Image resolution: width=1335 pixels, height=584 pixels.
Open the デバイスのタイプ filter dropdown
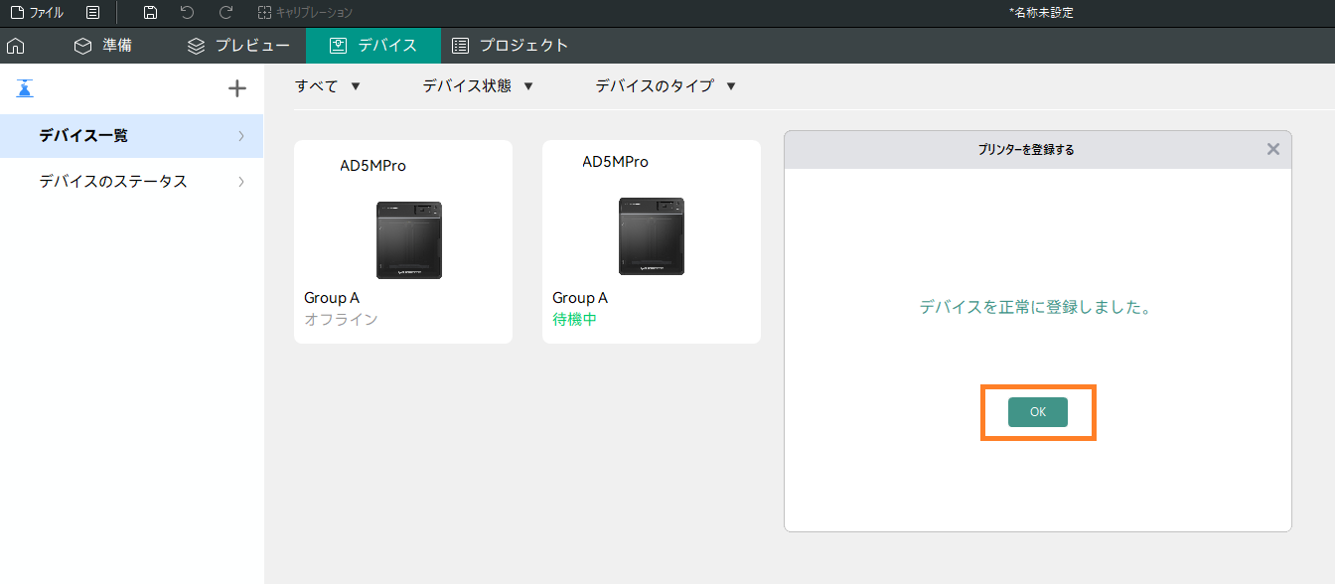pos(666,86)
